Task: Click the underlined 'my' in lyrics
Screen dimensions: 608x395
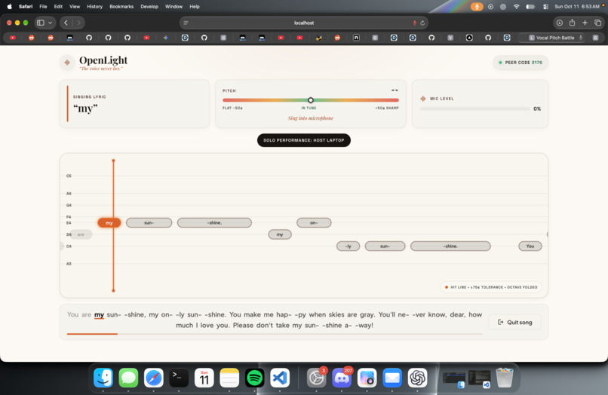Action: click(x=100, y=315)
